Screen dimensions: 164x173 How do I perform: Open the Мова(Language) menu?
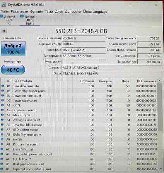[x=96, y=12]
